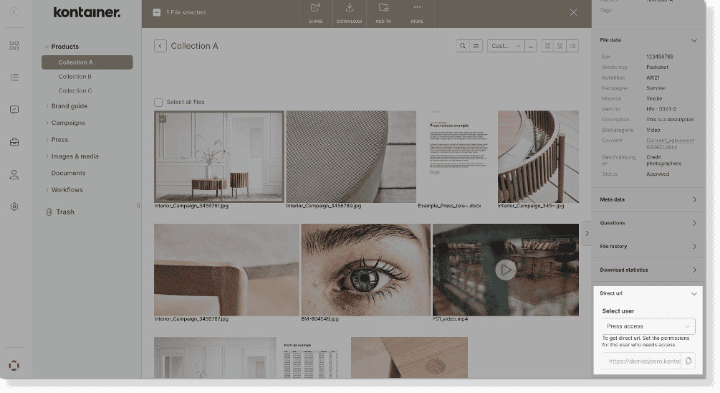Switch to list view layout
This screenshot has height=393, width=720.
tap(572, 46)
